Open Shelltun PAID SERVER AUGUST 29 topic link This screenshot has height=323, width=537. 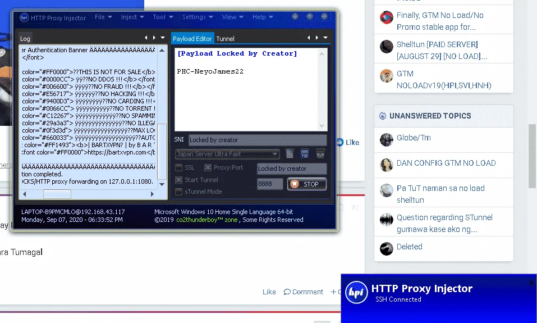(x=442, y=50)
